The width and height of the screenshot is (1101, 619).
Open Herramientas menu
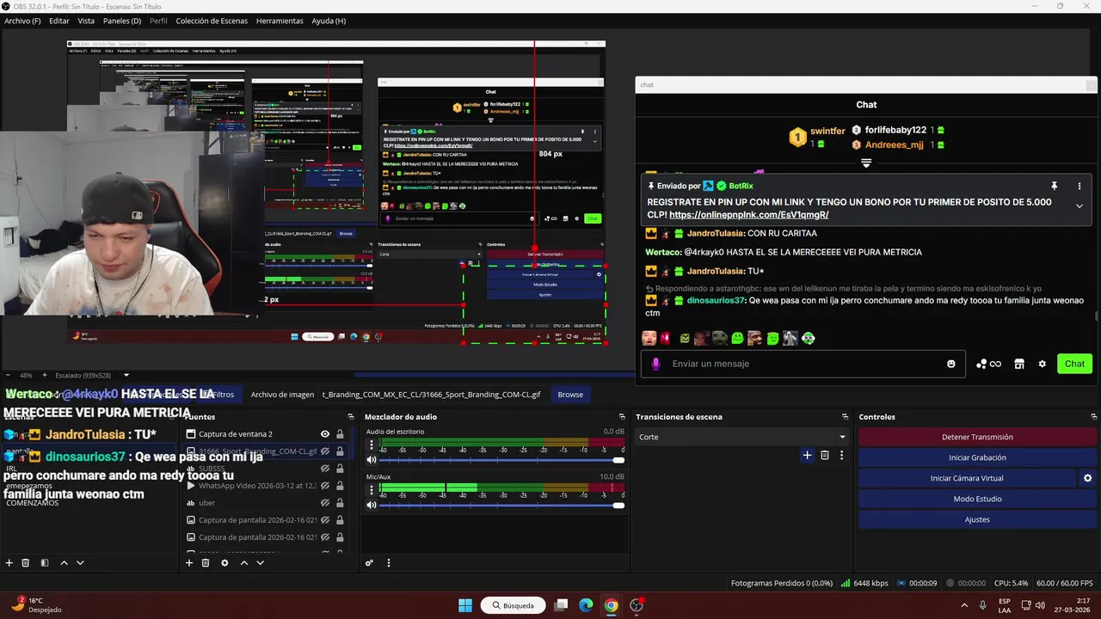coord(280,21)
